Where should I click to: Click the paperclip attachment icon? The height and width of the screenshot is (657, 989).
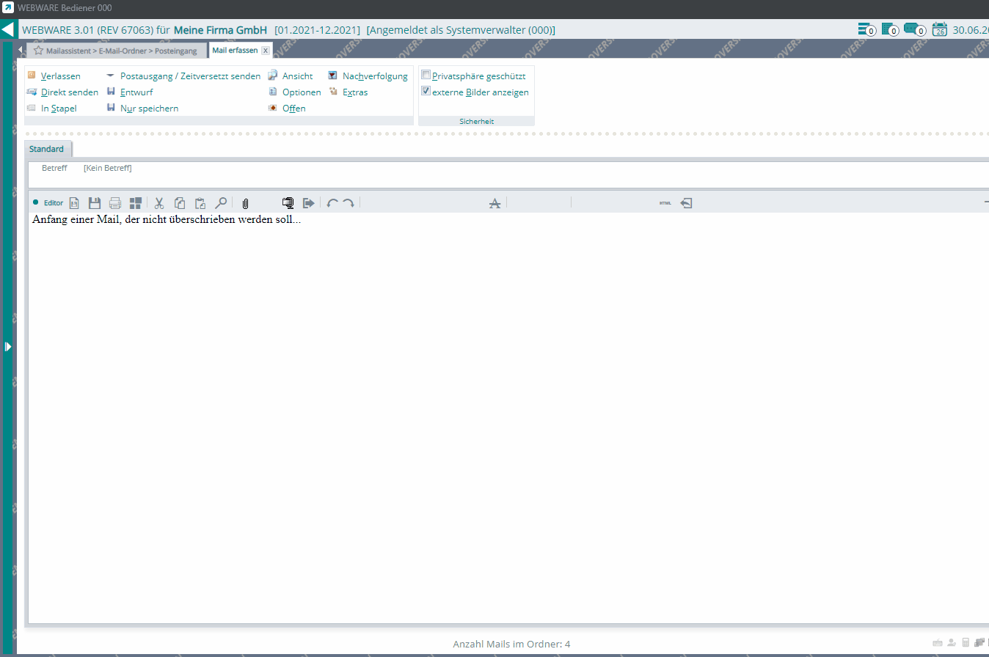point(246,203)
